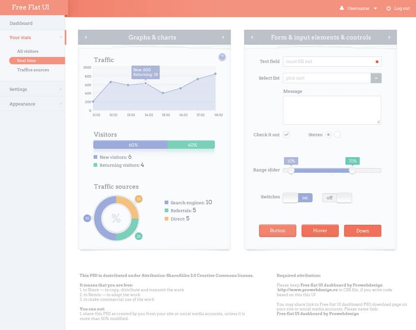
Task: Open the 'pick me!' select list
Action: [375, 77]
